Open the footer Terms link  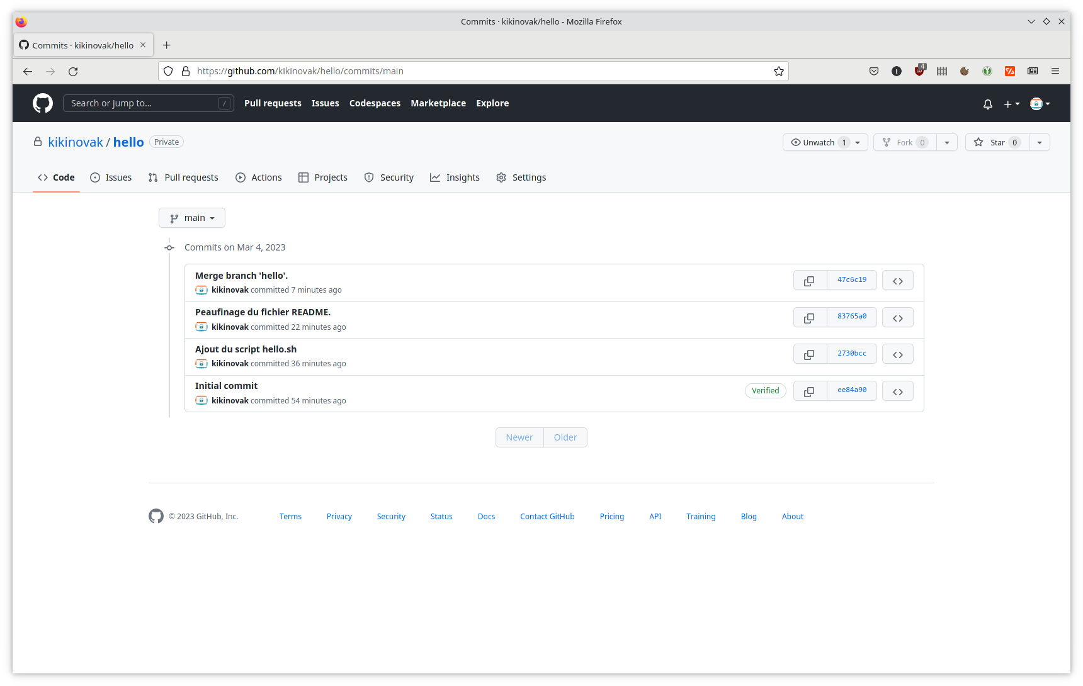[x=290, y=517]
